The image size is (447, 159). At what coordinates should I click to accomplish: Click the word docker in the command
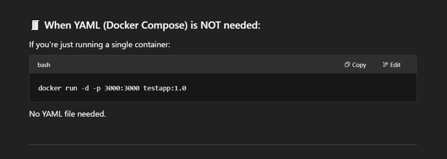(x=50, y=88)
